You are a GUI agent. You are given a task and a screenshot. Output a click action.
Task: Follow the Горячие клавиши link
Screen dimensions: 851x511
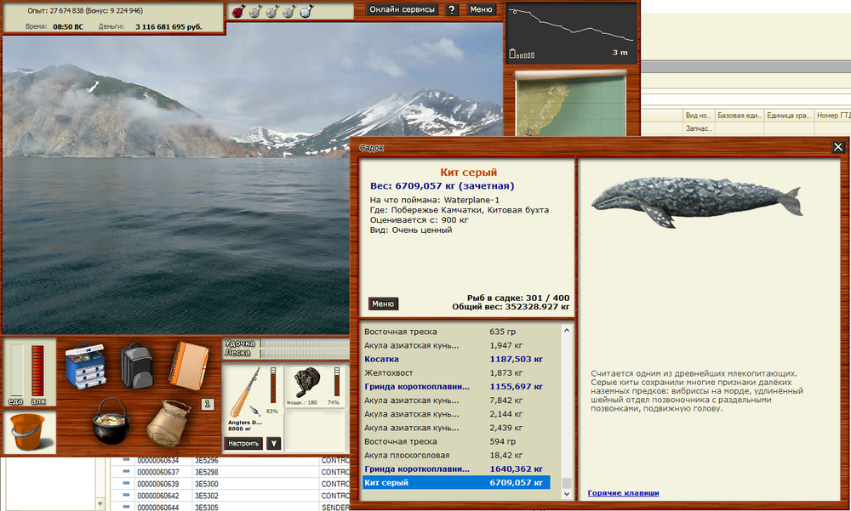coord(623,493)
